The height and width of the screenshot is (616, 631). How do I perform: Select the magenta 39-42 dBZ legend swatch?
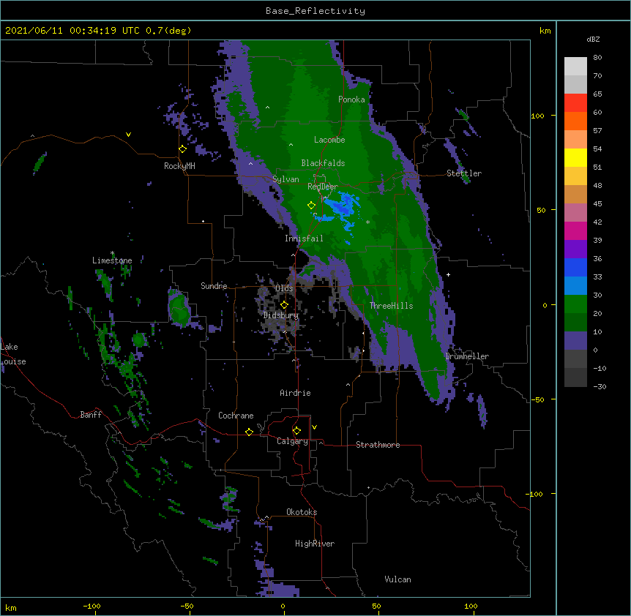[575, 230]
